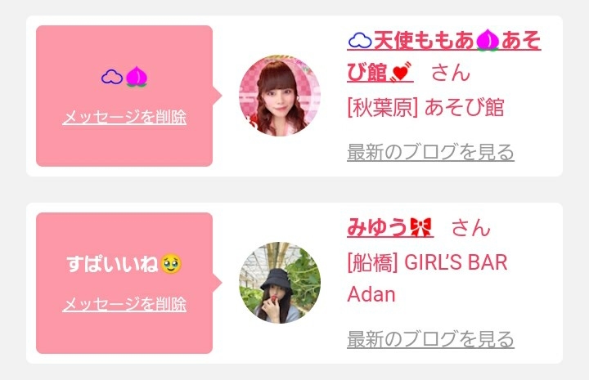This screenshot has height=380, width=589.
Task: Delete the cloud and peach emoji message
Action: pos(124,117)
